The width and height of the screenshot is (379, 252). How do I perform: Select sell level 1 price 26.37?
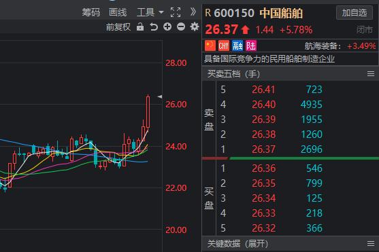pyautogui.click(x=263, y=149)
